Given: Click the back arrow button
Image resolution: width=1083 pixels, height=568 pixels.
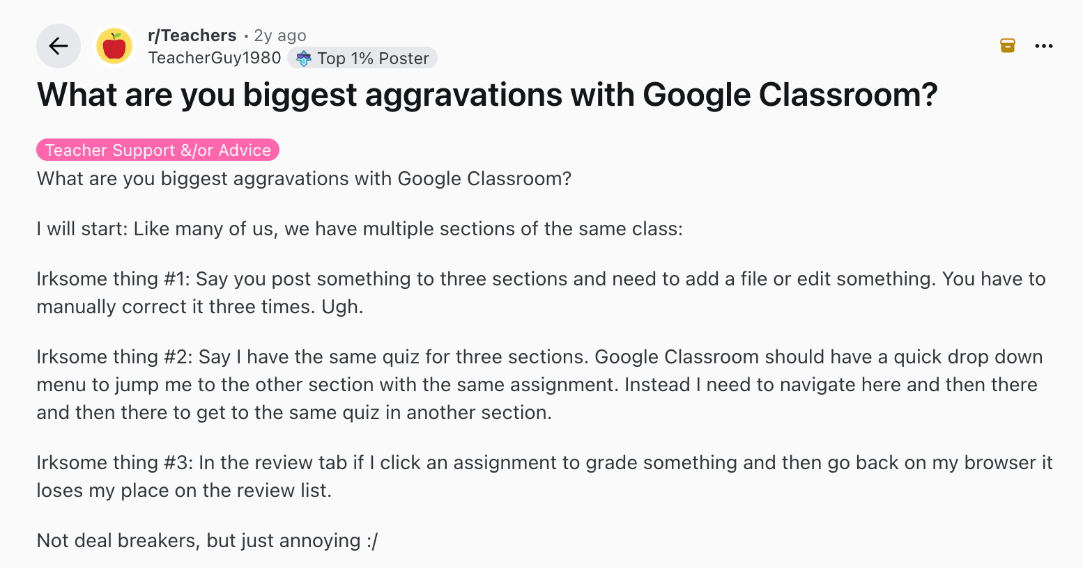Looking at the screenshot, I should pos(59,47).
